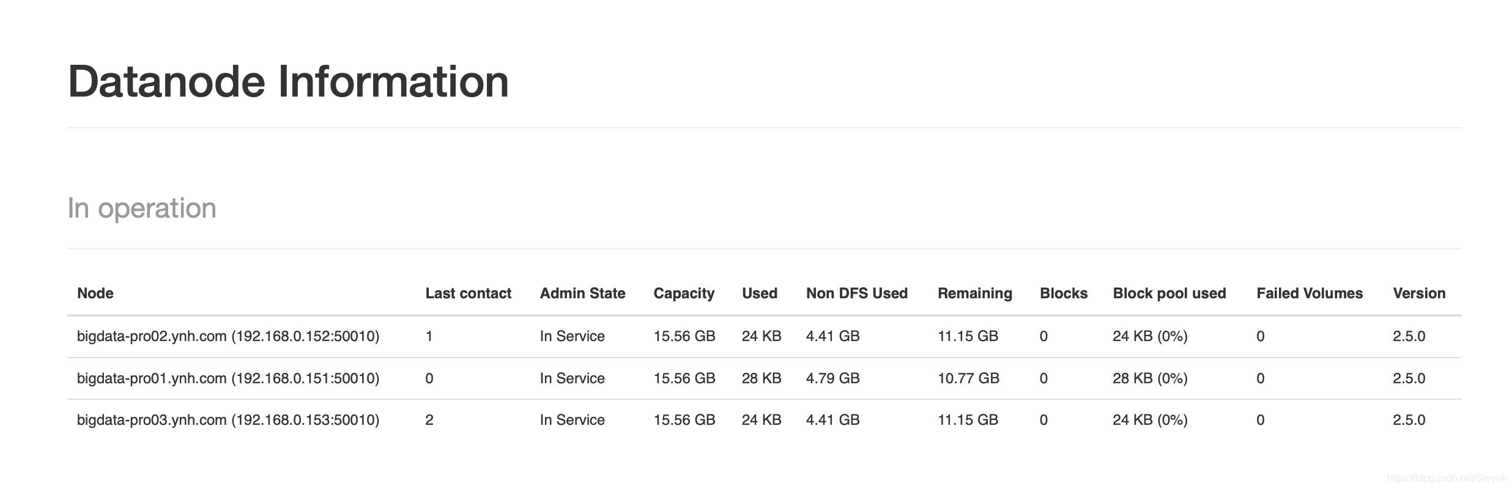
Task: Click Blocks value 0 in pro01 row
Action: coord(1044,378)
